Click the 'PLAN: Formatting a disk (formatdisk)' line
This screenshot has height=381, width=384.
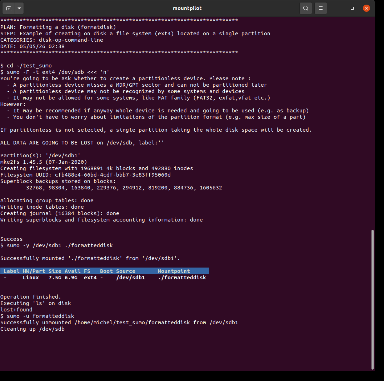58,27
